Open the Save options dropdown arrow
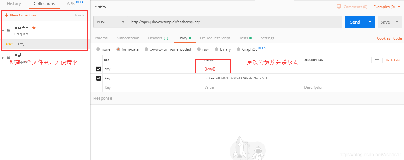Screen dimensions: 404x160 (397, 22)
